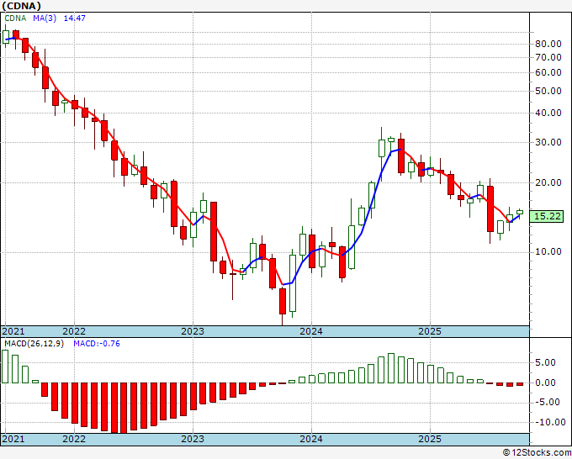Click the MA(3) legend label
Image resolution: width=572 pixels, height=459 pixels.
pos(45,18)
